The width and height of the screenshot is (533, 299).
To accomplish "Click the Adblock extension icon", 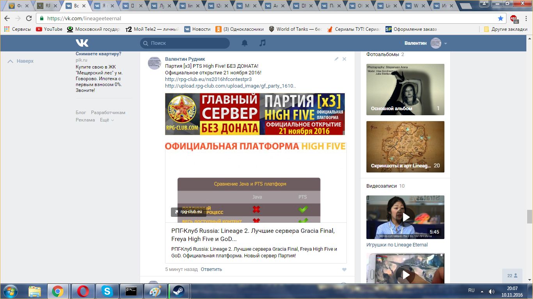I will pos(513,19).
